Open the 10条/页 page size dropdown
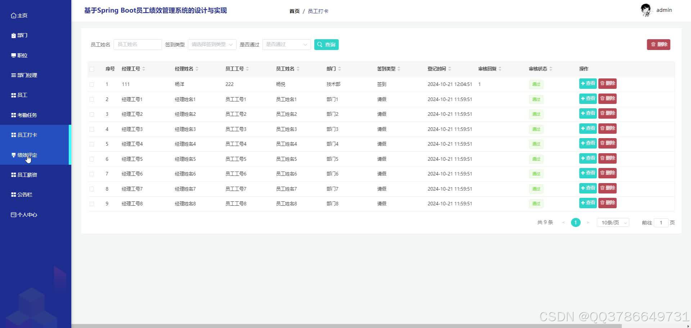The width and height of the screenshot is (691, 328). 613,222
